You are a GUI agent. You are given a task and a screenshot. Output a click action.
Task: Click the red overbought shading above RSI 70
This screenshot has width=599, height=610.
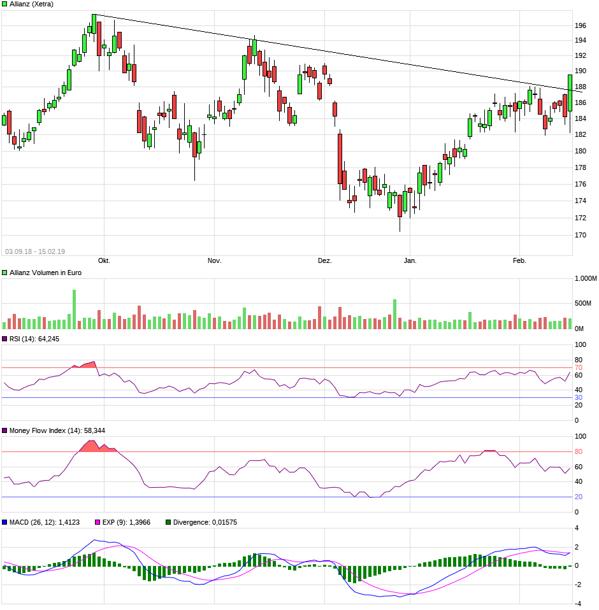click(x=86, y=366)
